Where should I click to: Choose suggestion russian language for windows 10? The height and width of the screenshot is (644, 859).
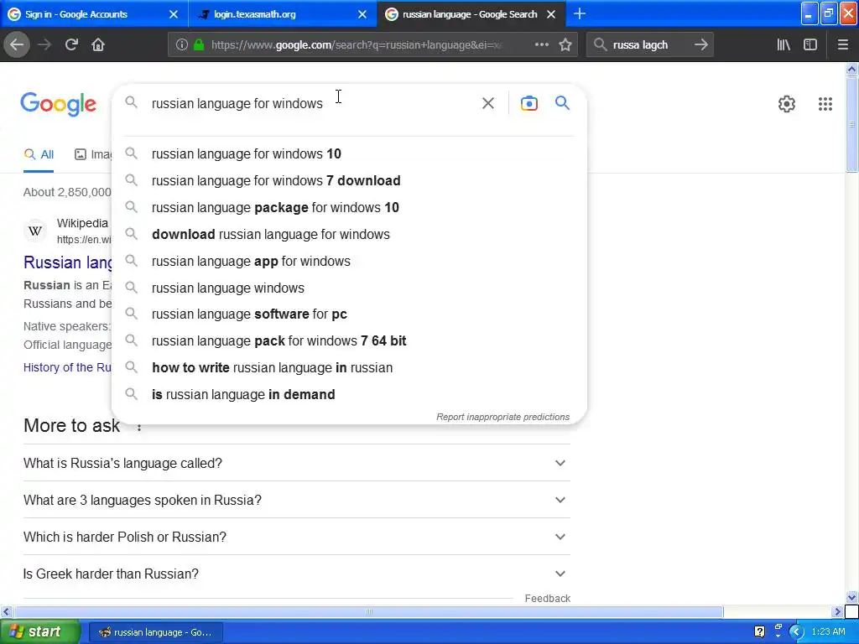349,154
